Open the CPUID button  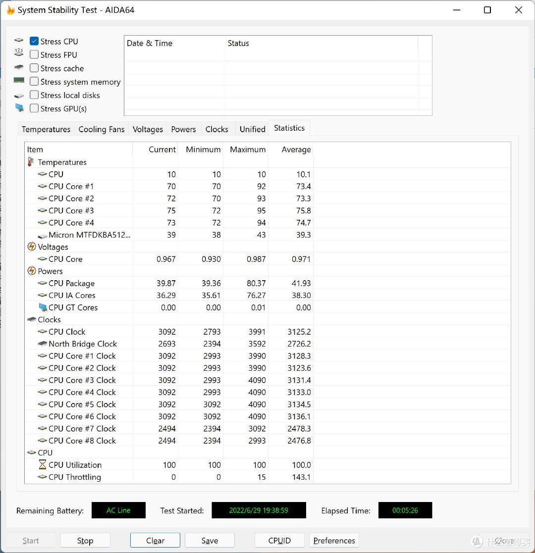click(x=279, y=540)
